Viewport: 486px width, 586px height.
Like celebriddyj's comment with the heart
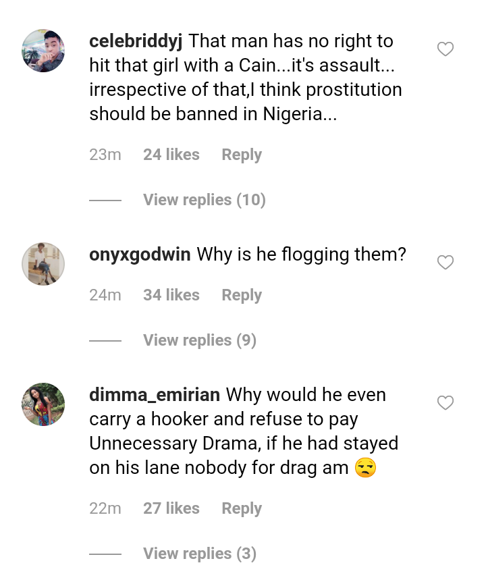[x=445, y=49]
